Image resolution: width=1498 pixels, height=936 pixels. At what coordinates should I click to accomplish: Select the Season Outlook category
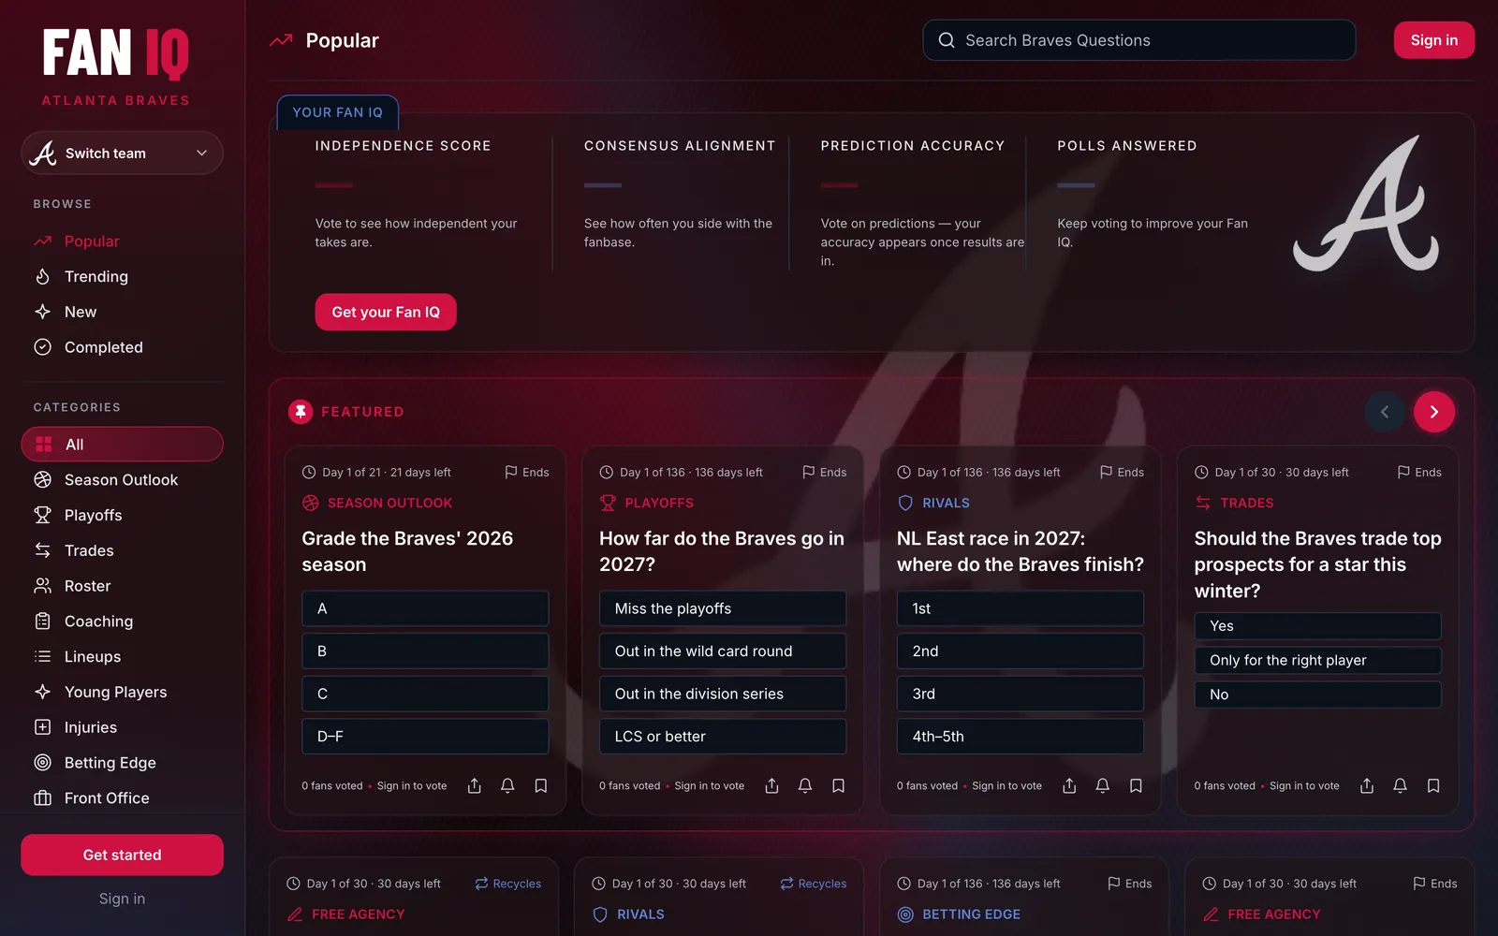click(x=122, y=480)
